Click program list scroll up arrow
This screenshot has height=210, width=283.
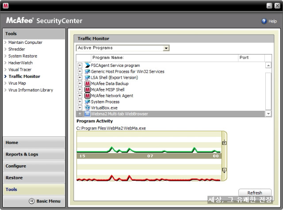click(268, 65)
